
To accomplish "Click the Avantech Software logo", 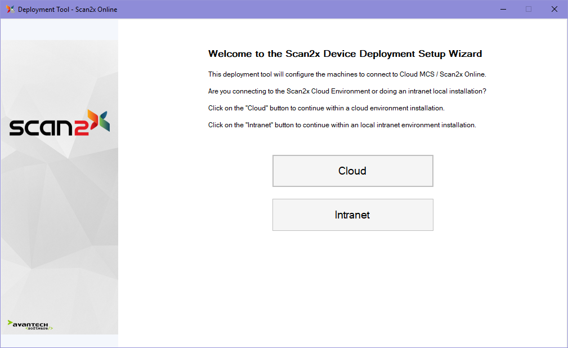I will (30, 325).
